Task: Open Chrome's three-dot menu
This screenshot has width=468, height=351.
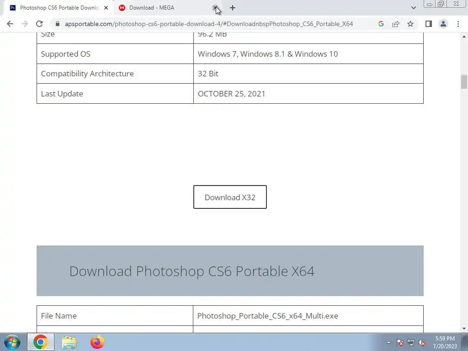Action: [458, 24]
